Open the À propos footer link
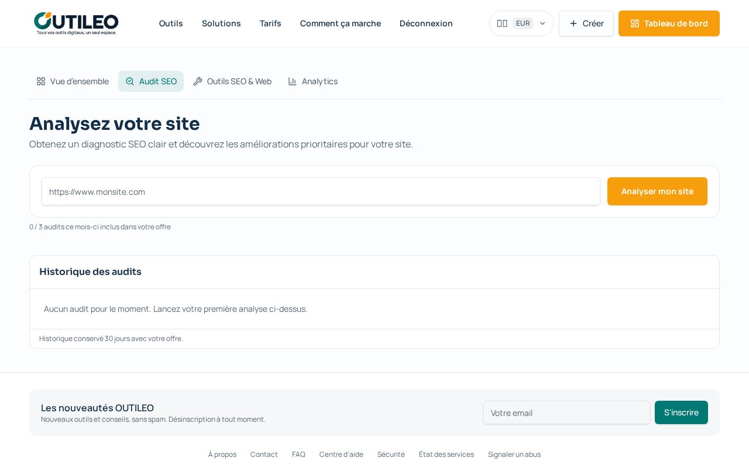 [x=222, y=454]
